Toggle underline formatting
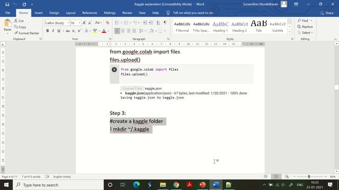The width and height of the screenshot is (339, 190). [59, 31]
